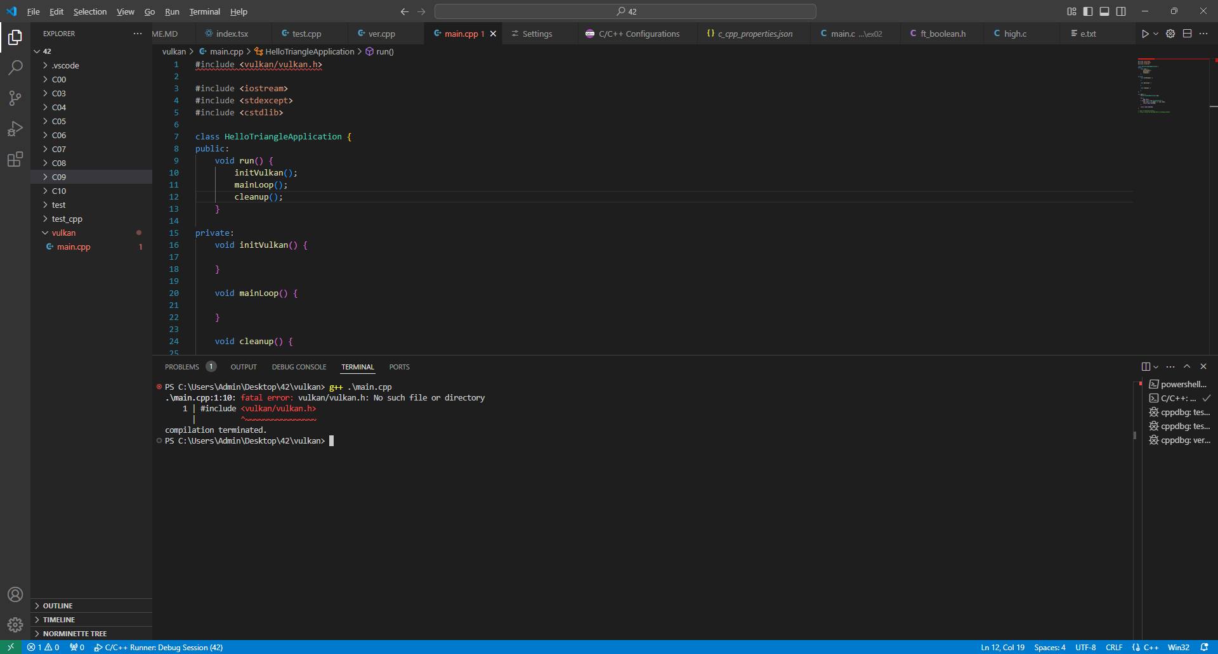Screen dimensions: 1218x654
Task: Open remote window indicator in status bar
Action: [x=11, y=647]
